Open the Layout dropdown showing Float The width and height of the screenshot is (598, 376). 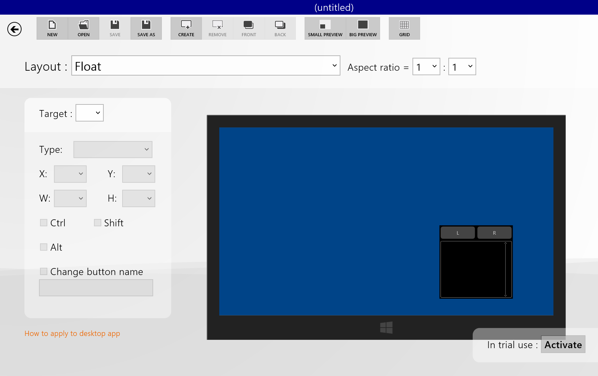coord(205,66)
